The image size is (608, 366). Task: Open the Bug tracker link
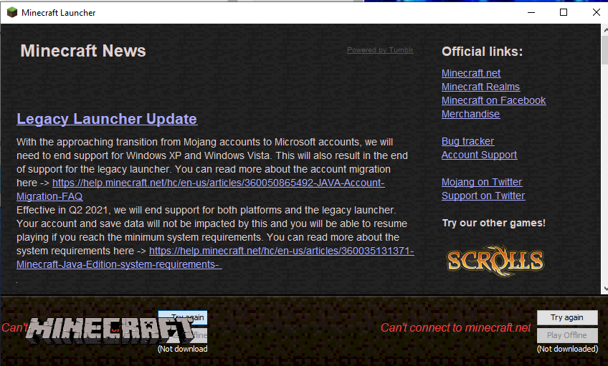click(467, 141)
